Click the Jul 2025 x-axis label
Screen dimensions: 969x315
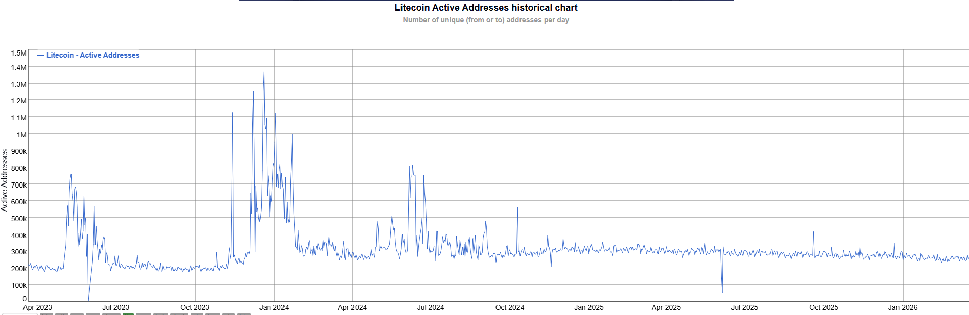pyautogui.click(x=744, y=307)
